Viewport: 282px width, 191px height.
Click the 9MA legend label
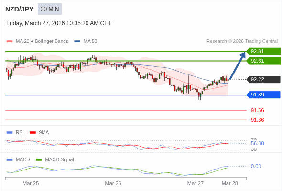[x=44, y=133]
